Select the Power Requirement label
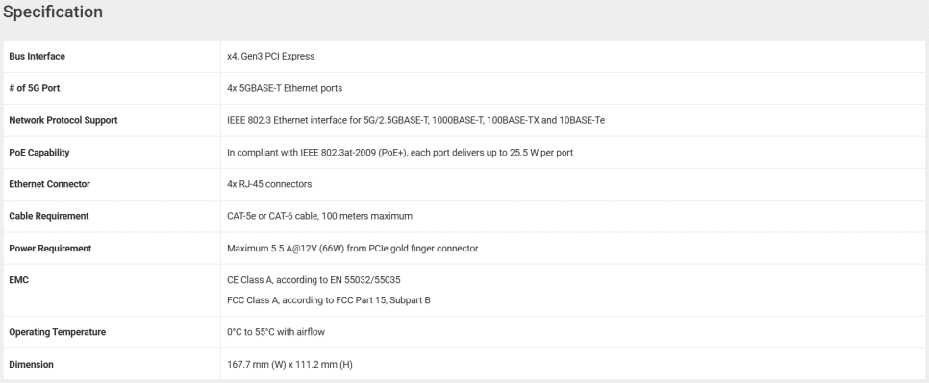The height and width of the screenshot is (383, 929). (x=50, y=249)
